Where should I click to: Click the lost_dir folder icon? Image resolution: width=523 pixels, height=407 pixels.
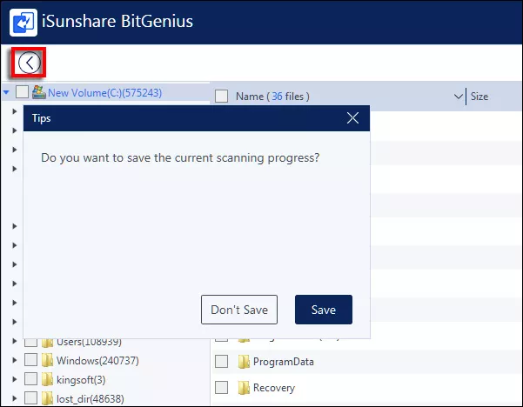pos(47,398)
